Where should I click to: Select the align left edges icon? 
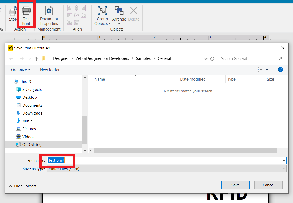point(69,8)
